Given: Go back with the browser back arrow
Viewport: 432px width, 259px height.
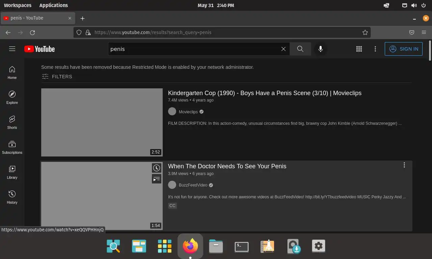Looking at the screenshot, I should [8, 32].
